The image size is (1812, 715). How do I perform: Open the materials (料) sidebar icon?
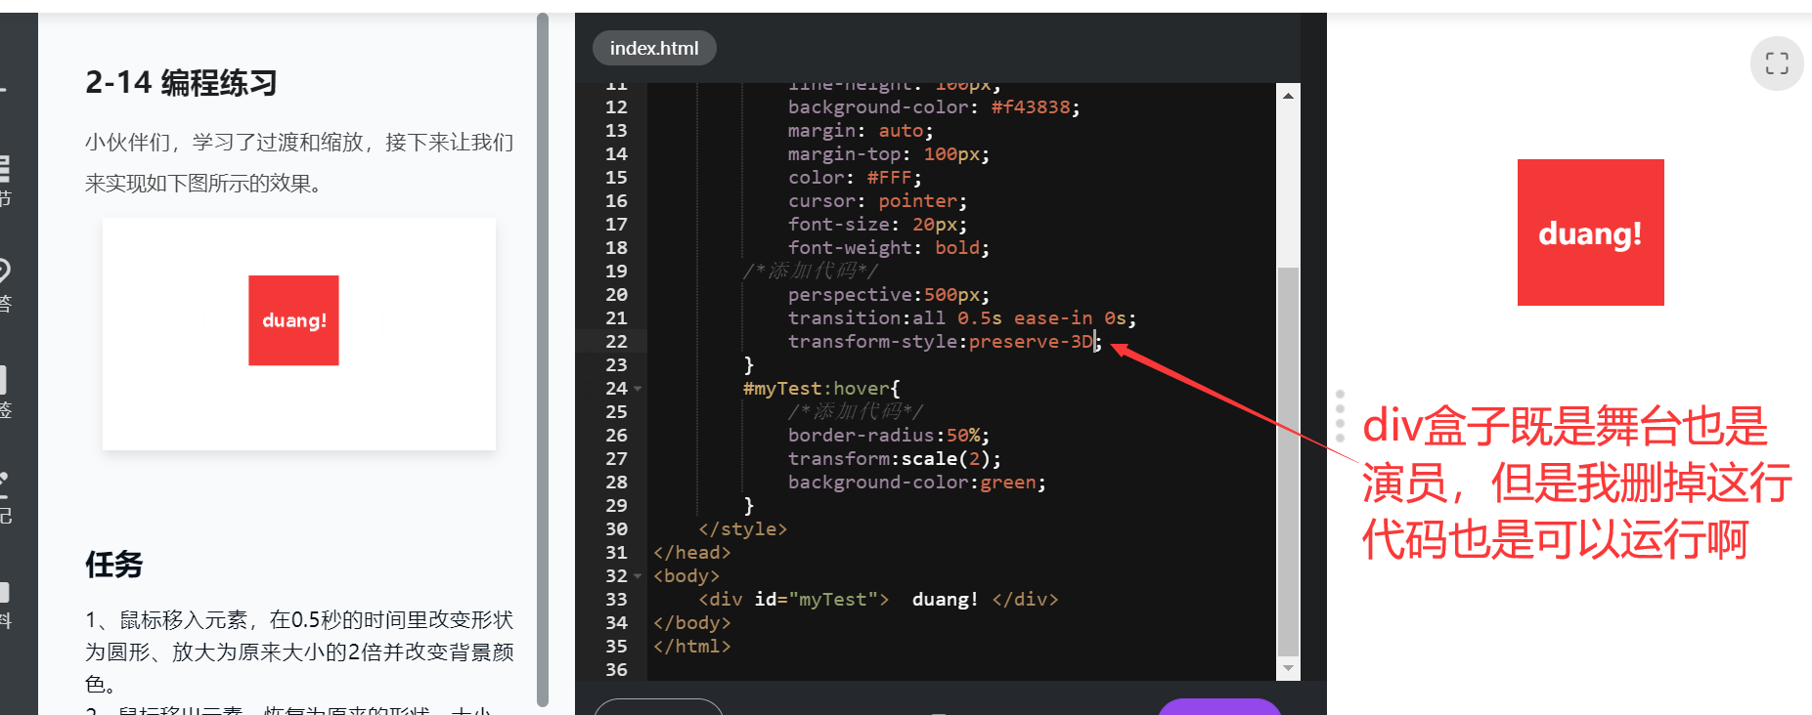click(x=5, y=606)
